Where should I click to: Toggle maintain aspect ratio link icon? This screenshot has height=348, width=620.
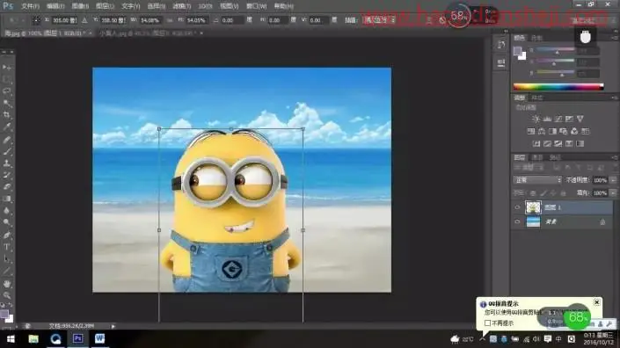pos(170,20)
